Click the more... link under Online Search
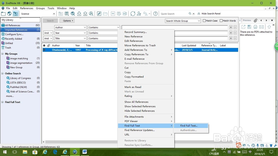The height and width of the screenshot is (156, 278). point(10,96)
